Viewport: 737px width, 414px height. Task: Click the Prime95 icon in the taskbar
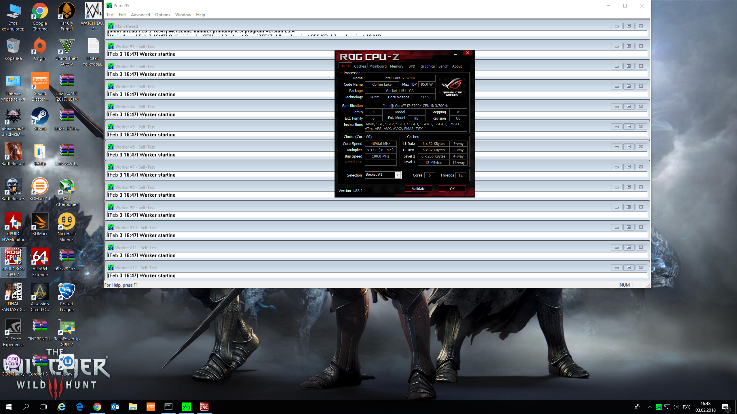pos(186,407)
